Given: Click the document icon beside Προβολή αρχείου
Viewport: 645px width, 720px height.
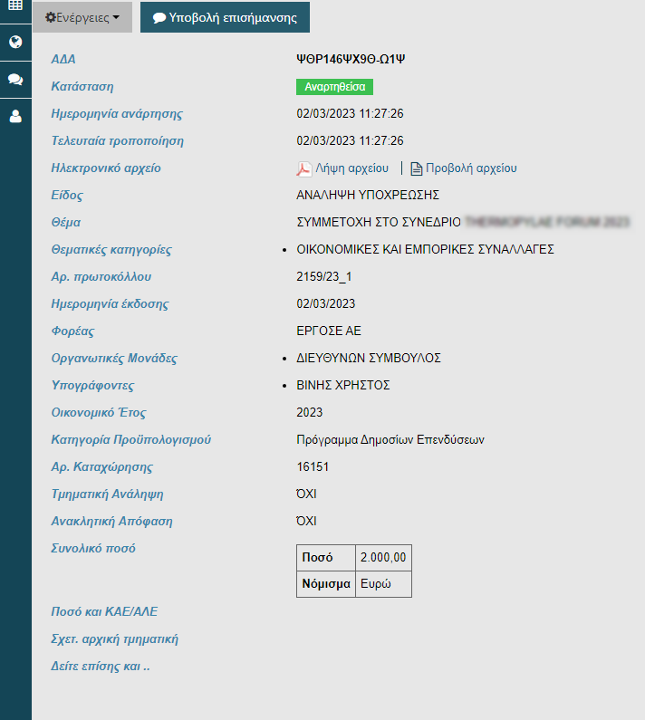Looking at the screenshot, I should click(x=417, y=168).
